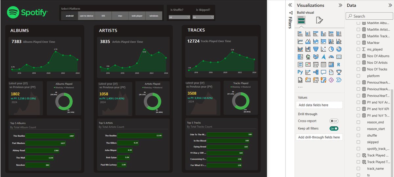
Task: Check the track_name field checkbox
Action: (x=358, y=168)
